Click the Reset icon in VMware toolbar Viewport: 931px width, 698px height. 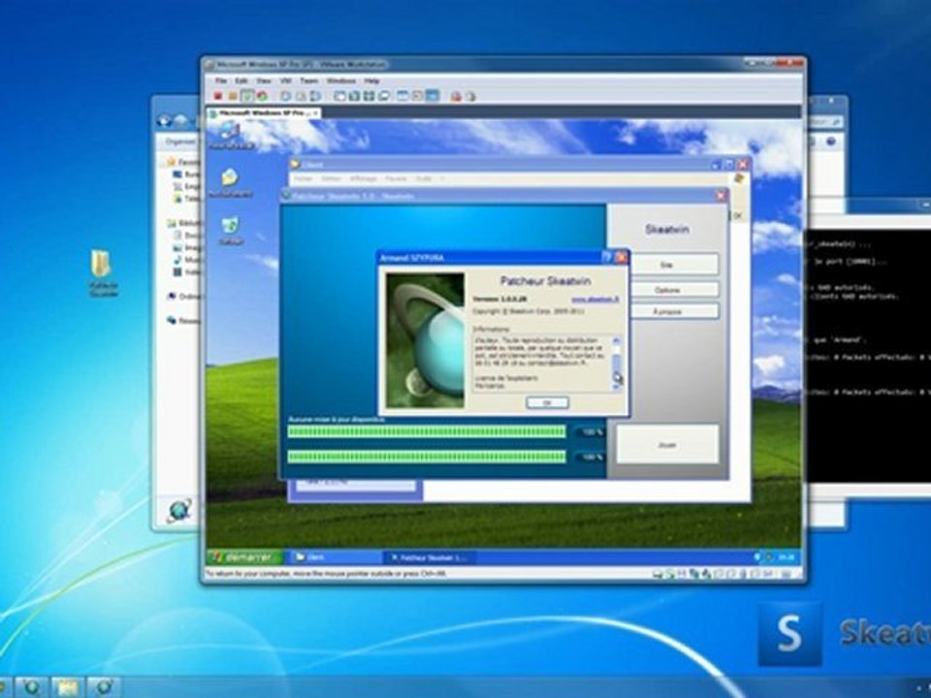262,96
